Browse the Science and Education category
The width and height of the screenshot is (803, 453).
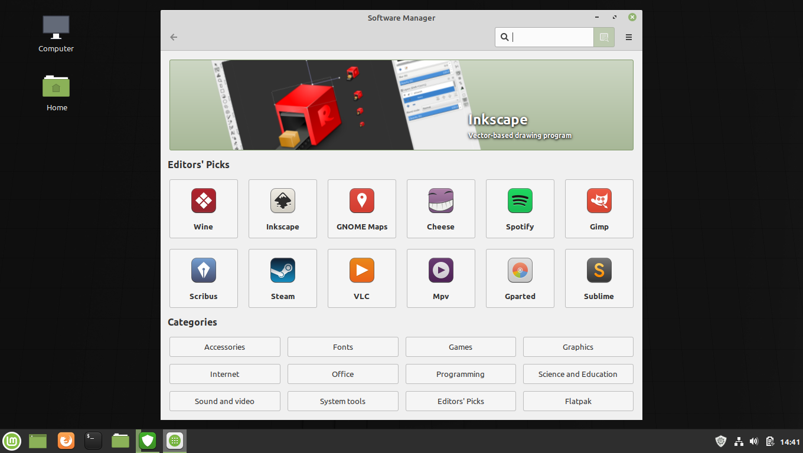click(x=578, y=374)
